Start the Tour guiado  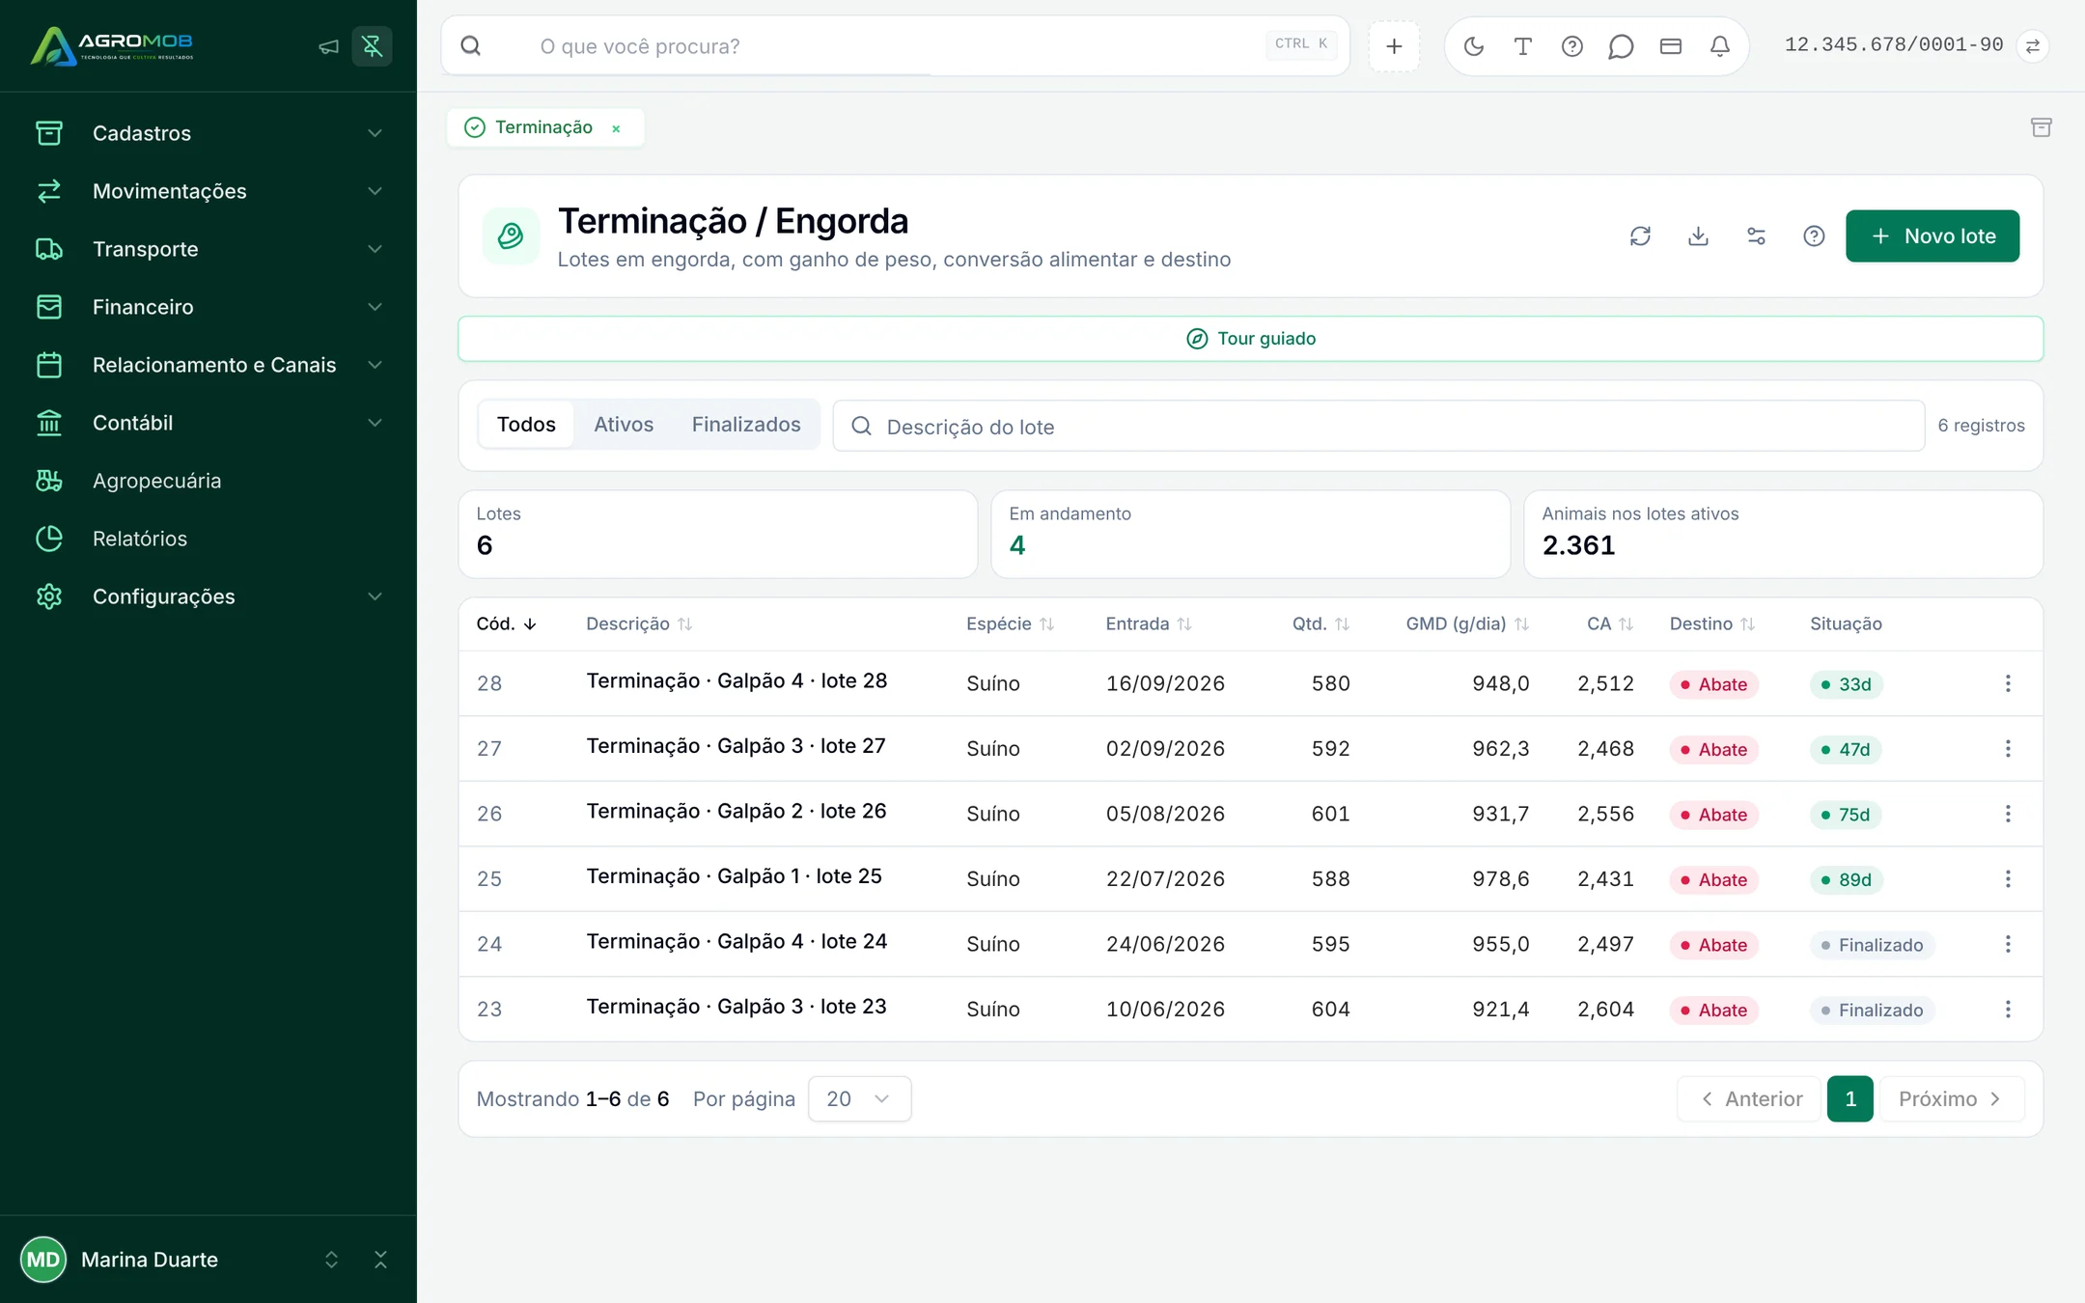(x=1250, y=339)
